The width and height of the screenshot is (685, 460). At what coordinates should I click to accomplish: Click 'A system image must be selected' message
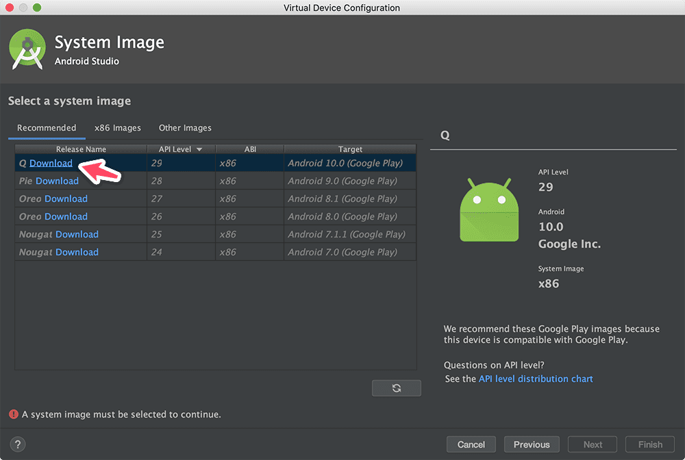pos(121,414)
